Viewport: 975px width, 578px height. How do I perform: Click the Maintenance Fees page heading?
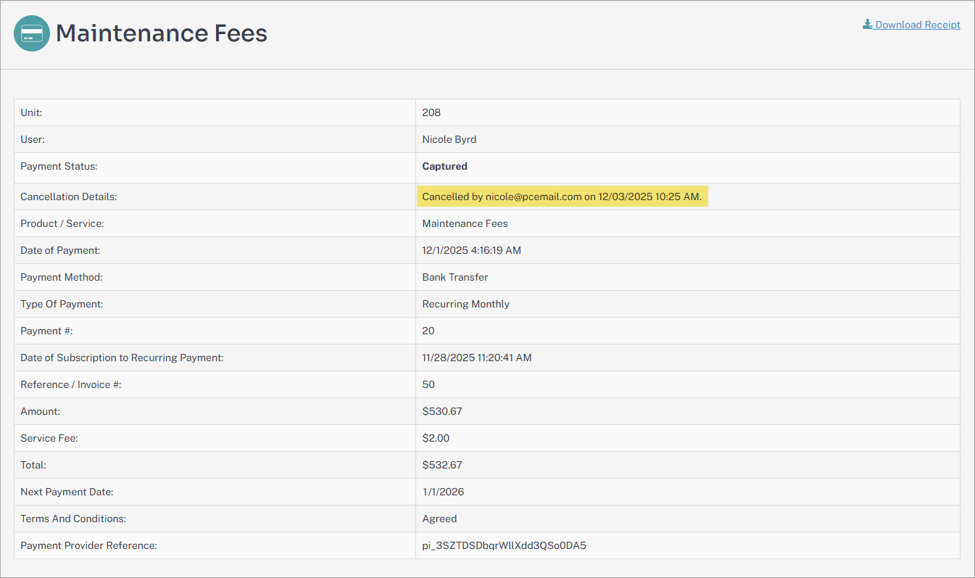162,33
